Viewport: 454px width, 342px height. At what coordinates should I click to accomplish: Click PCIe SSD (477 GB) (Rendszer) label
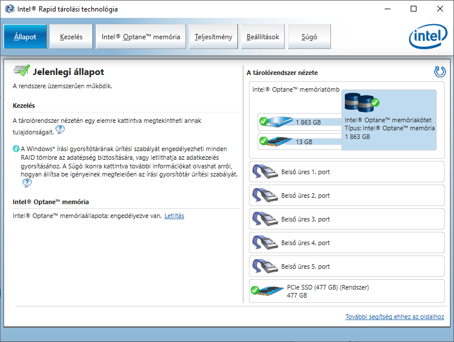(x=328, y=287)
